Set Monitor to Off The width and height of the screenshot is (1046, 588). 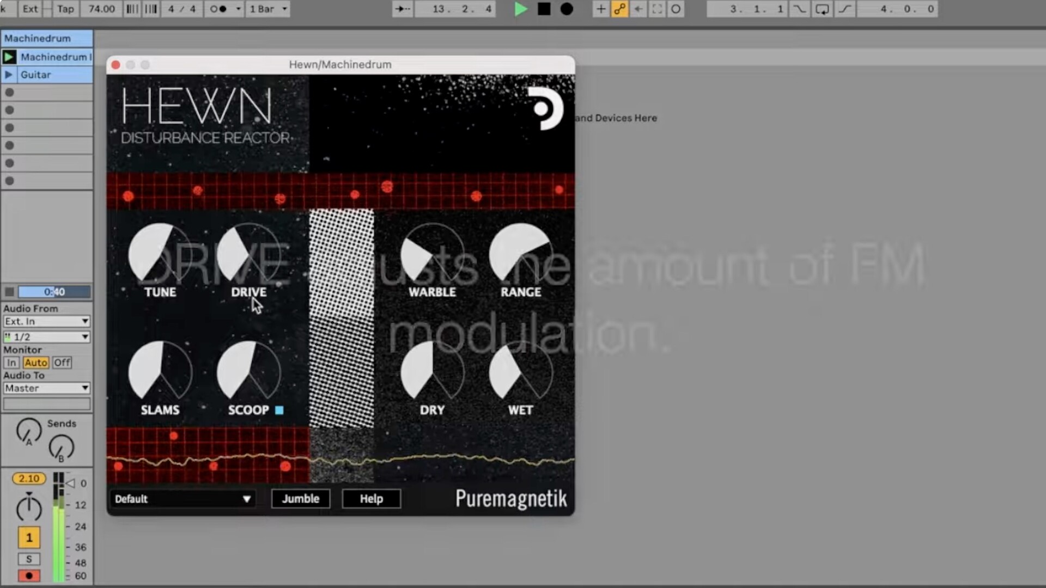pos(62,363)
